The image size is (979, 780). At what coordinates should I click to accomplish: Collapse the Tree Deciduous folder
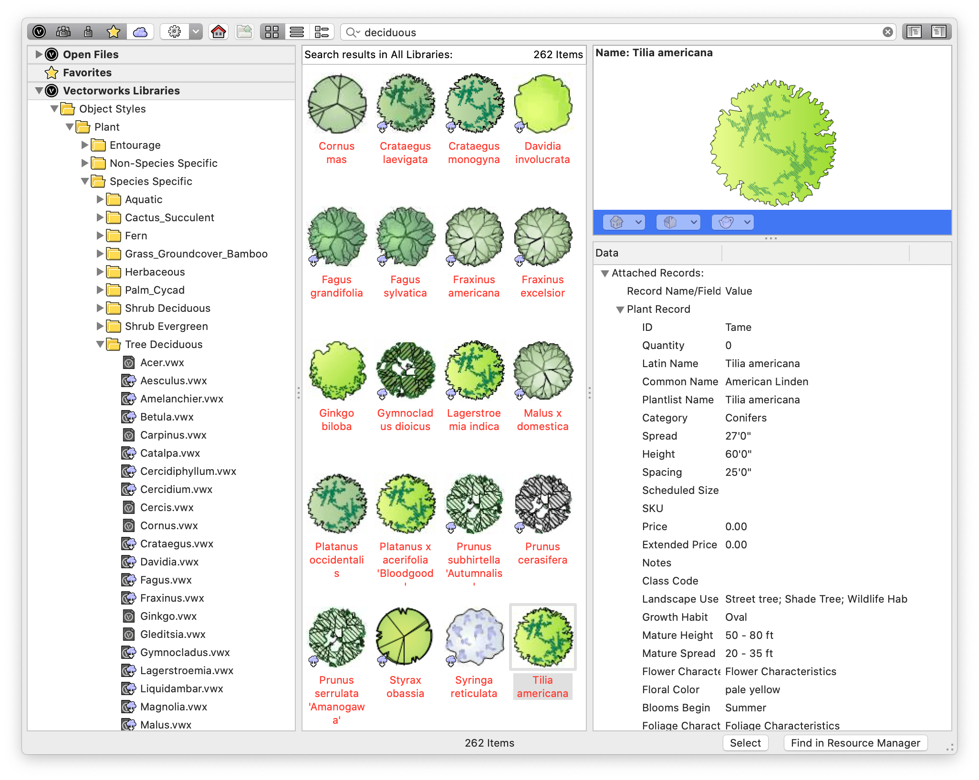pyautogui.click(x=100, y=344)
